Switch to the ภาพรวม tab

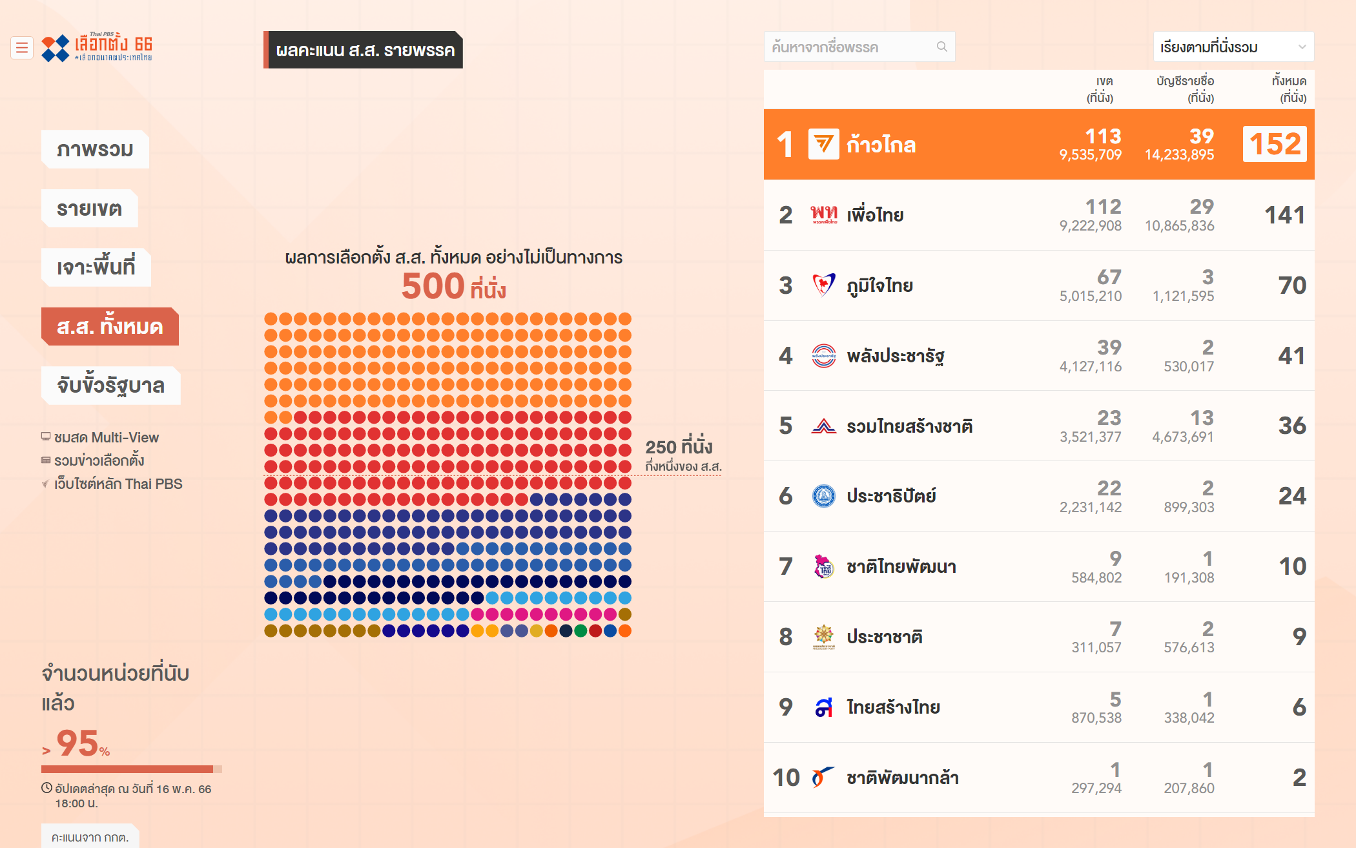coord(95,150)
